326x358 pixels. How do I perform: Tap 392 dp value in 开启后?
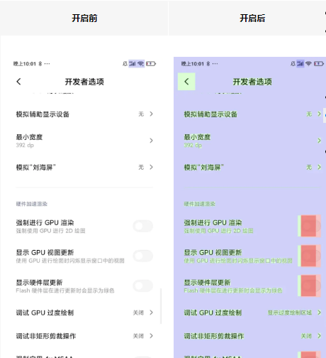[x=193, y=145]
